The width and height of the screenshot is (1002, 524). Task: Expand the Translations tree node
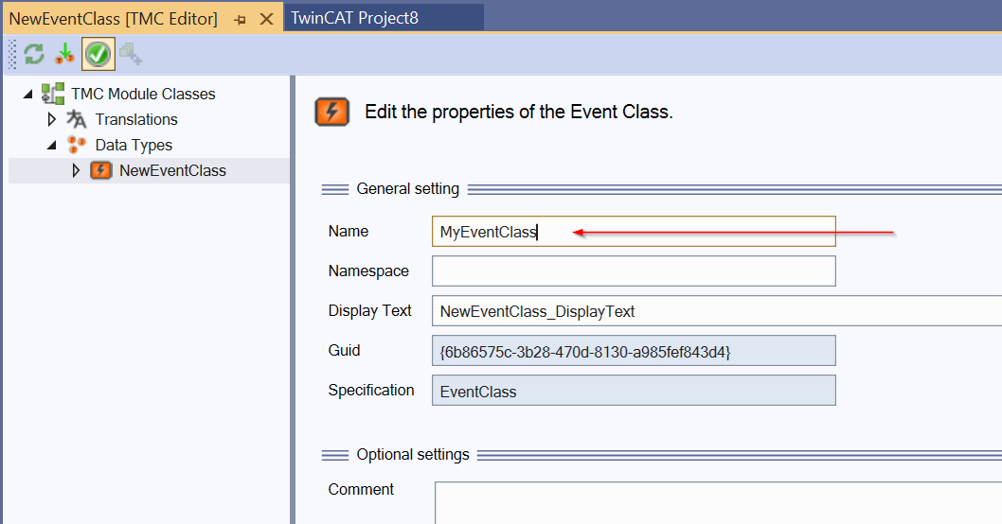click(x=52, y=119)
